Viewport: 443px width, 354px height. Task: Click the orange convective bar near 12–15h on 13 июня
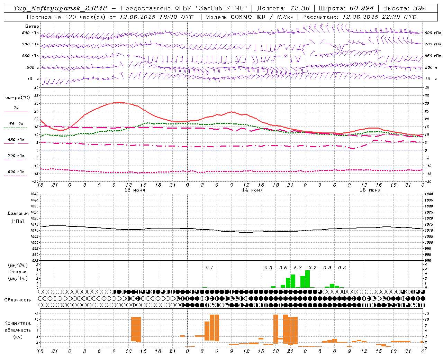(136, 329)
